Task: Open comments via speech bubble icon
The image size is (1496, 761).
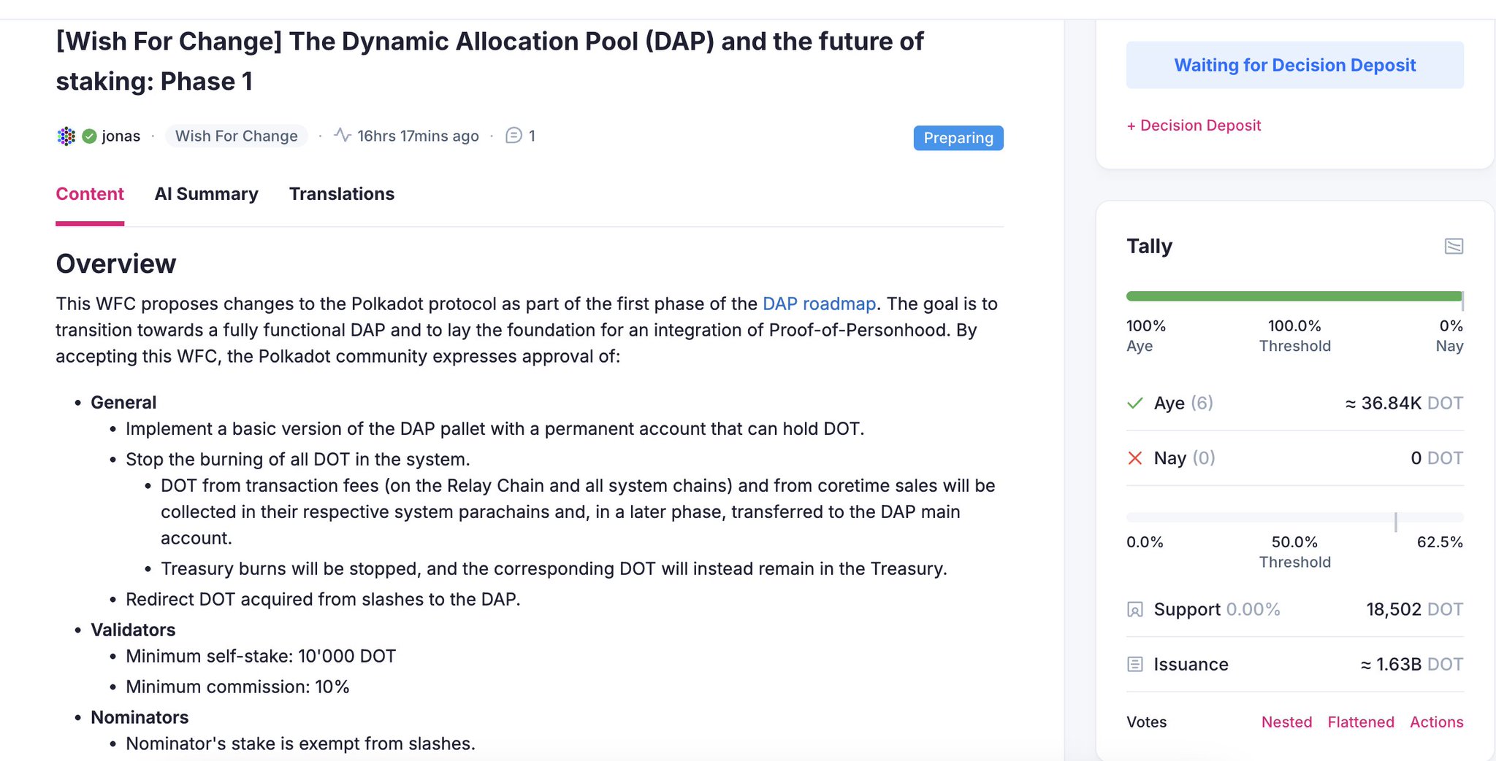Action: (x=514, y=136)
